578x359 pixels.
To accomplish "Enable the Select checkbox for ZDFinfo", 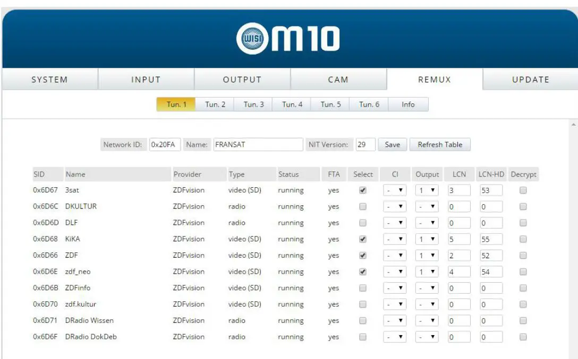I will [363, 287].
